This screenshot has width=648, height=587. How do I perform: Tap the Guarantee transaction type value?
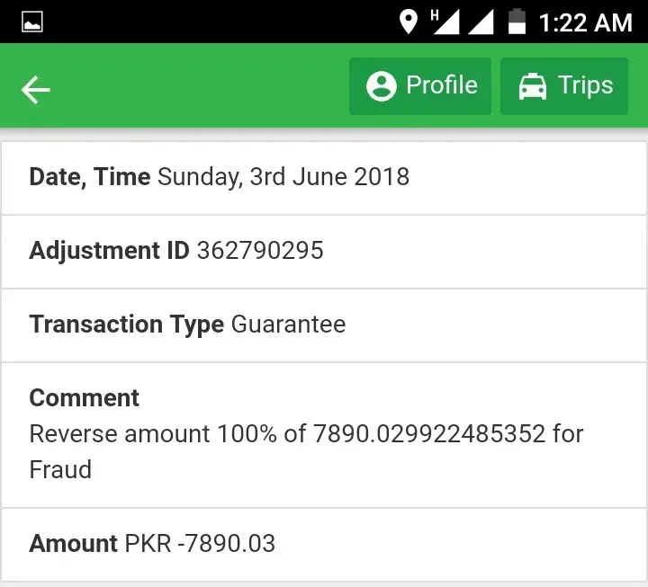(288, 325)
